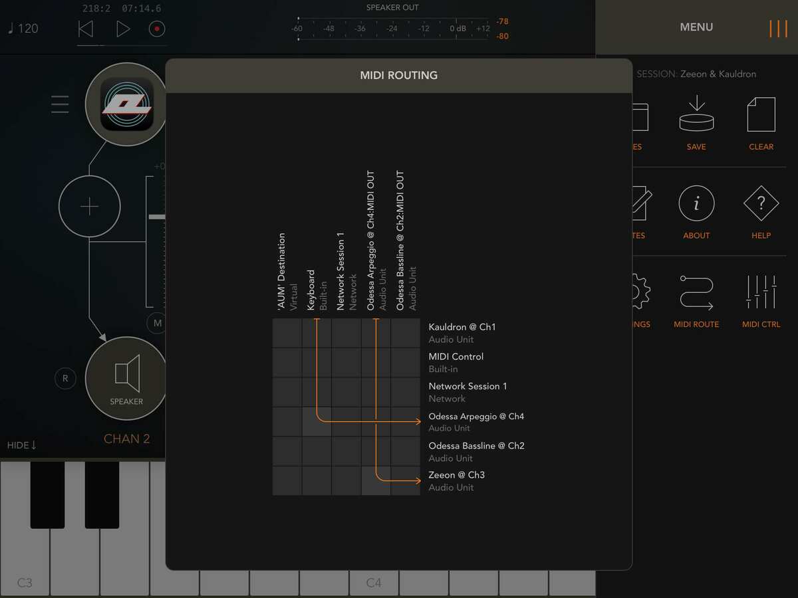Play the C4 piano key
Image resolution: width=798 pixels, height=598 pixels.
pos(374,581)
